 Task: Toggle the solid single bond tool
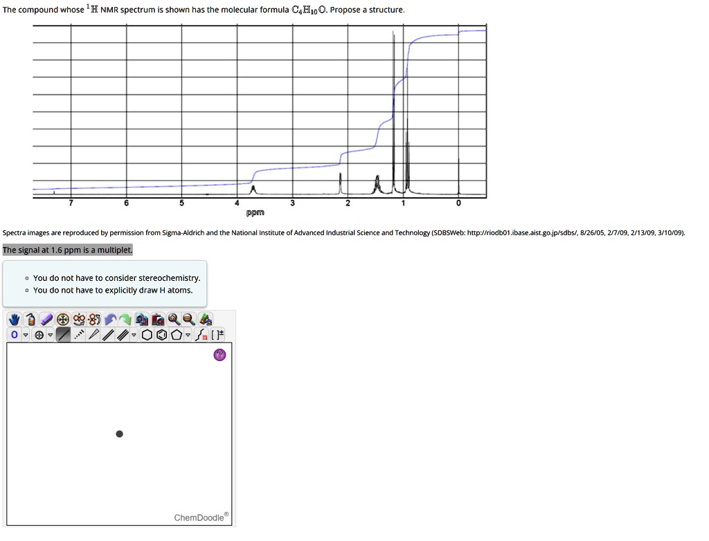pyautogui.click(x=64, y=335)
